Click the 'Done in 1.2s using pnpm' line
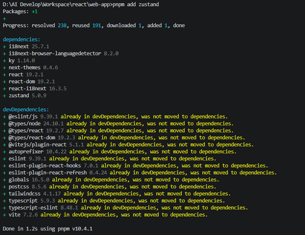Screen dimensions: 305x235 [x=48, y=228]
